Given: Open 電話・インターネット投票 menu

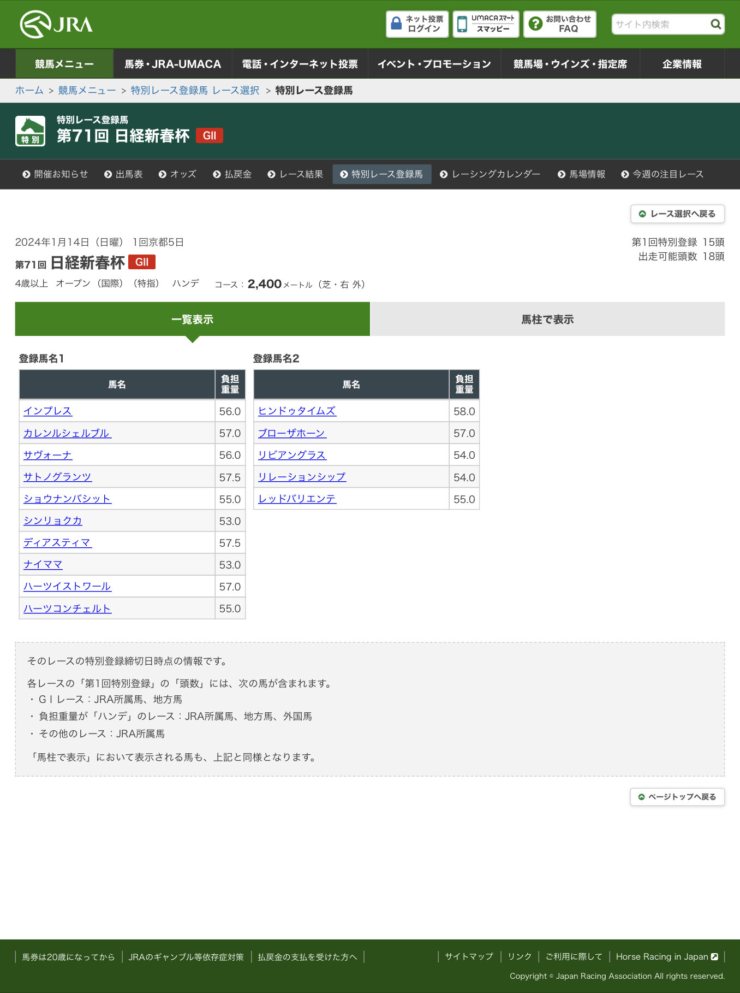Looking at the screenshot, I should point(300,64).
